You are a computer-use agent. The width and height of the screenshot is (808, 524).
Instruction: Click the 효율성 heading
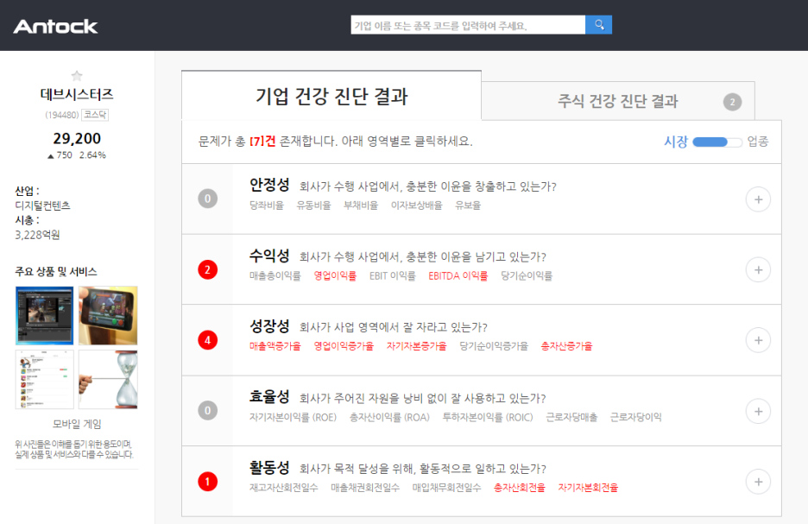click(269, 397)
